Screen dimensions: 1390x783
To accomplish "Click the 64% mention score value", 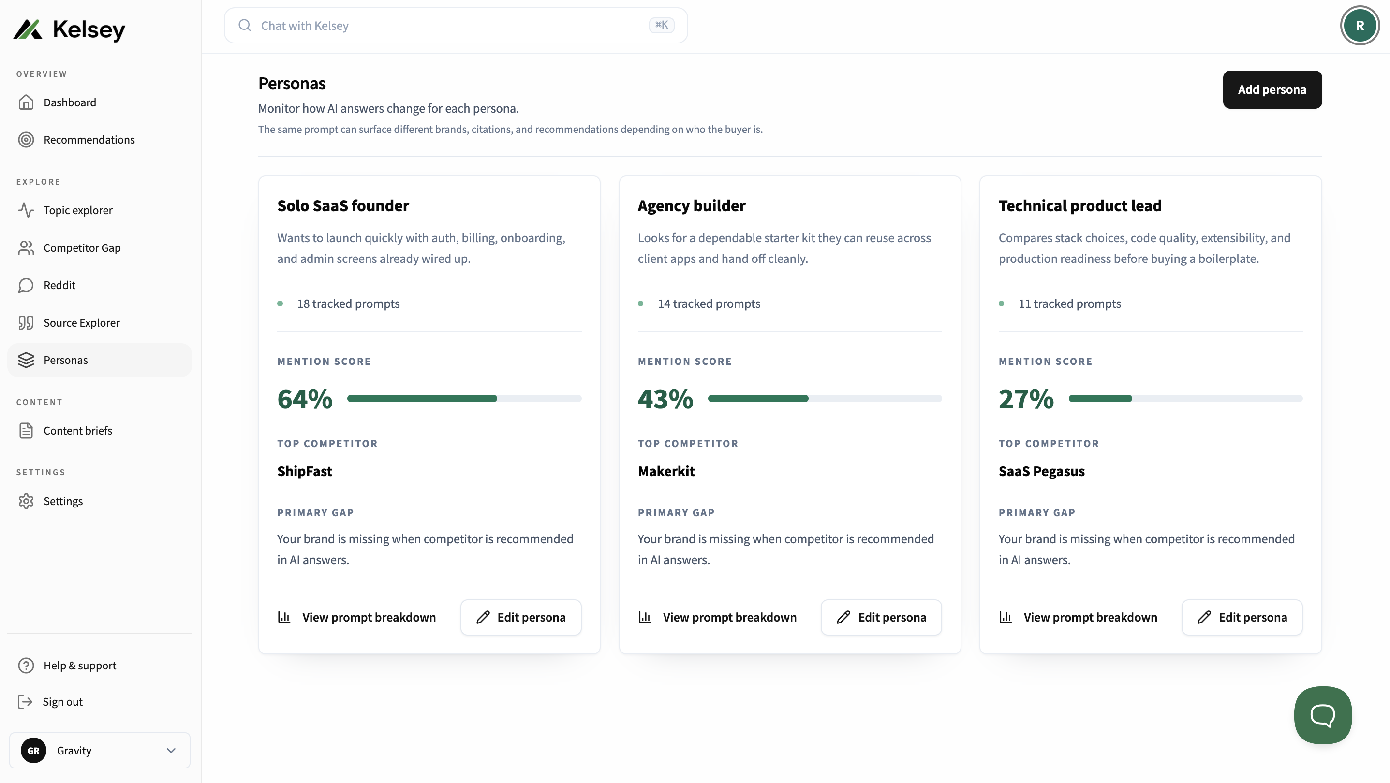I will pyautogui.click(x=305, y=399).
